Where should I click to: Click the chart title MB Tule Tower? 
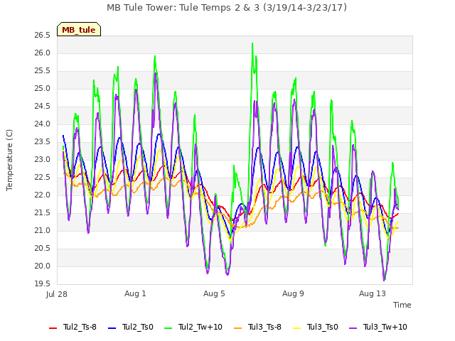[x=227, y=7]
